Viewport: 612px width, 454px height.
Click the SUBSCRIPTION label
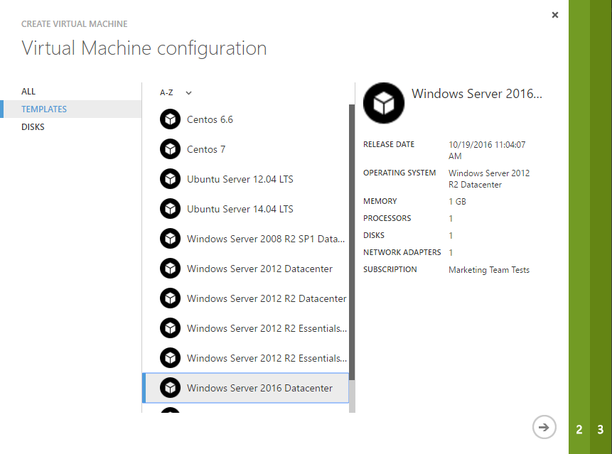tap(390, 269)
